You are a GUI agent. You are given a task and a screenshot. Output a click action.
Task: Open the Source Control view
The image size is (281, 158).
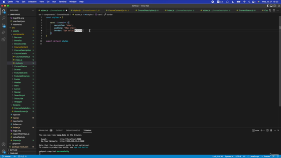click(x=4, y=25)
